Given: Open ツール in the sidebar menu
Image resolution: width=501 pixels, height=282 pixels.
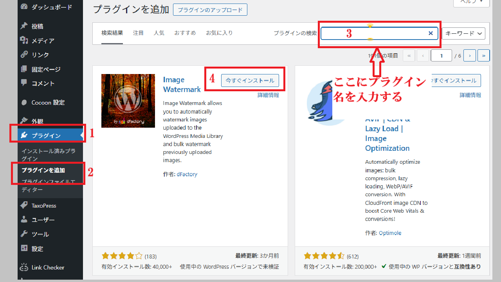Looking at the screenshot, I should (40, 234).
